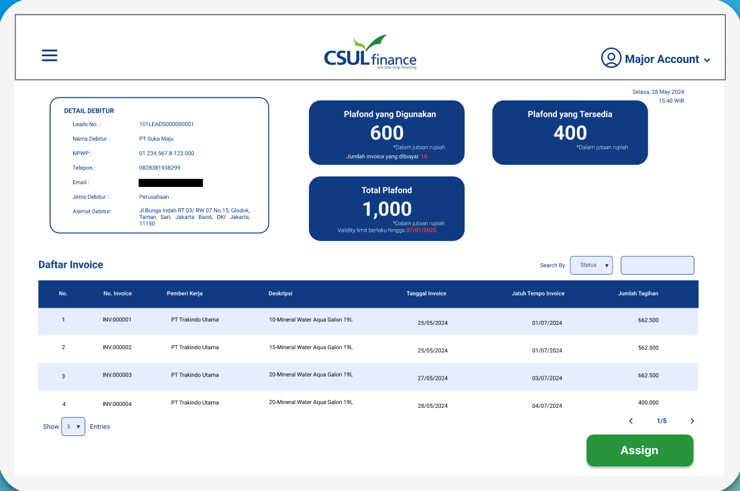Sort by Tanggal Invoice column header
Screen dimensions: 740x491
[x=426, y=293]
